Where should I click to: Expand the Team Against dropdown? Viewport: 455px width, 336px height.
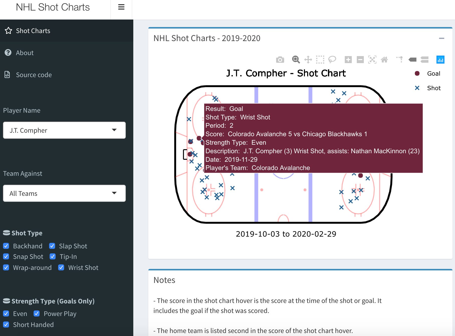point(64,193)
